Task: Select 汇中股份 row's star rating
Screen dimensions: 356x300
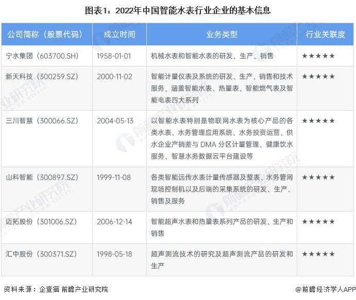Action: click(x=318, y=254)
